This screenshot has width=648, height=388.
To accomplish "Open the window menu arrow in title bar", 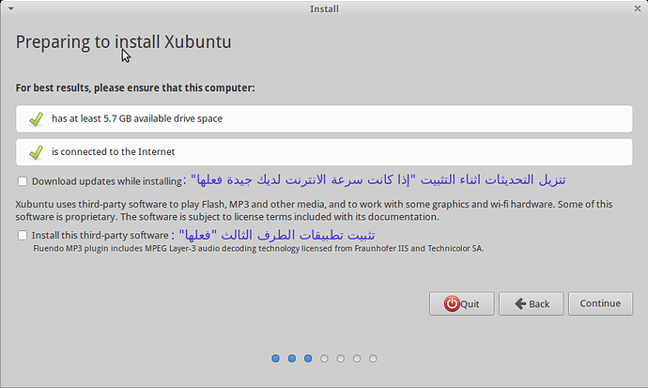I will pyautogui.click(x=11, y=8).
